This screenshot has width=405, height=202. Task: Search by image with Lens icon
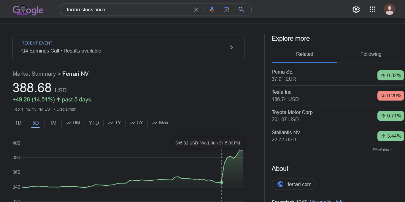(226, 9)
